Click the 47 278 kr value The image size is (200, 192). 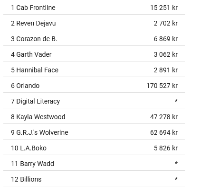[164, 117]
